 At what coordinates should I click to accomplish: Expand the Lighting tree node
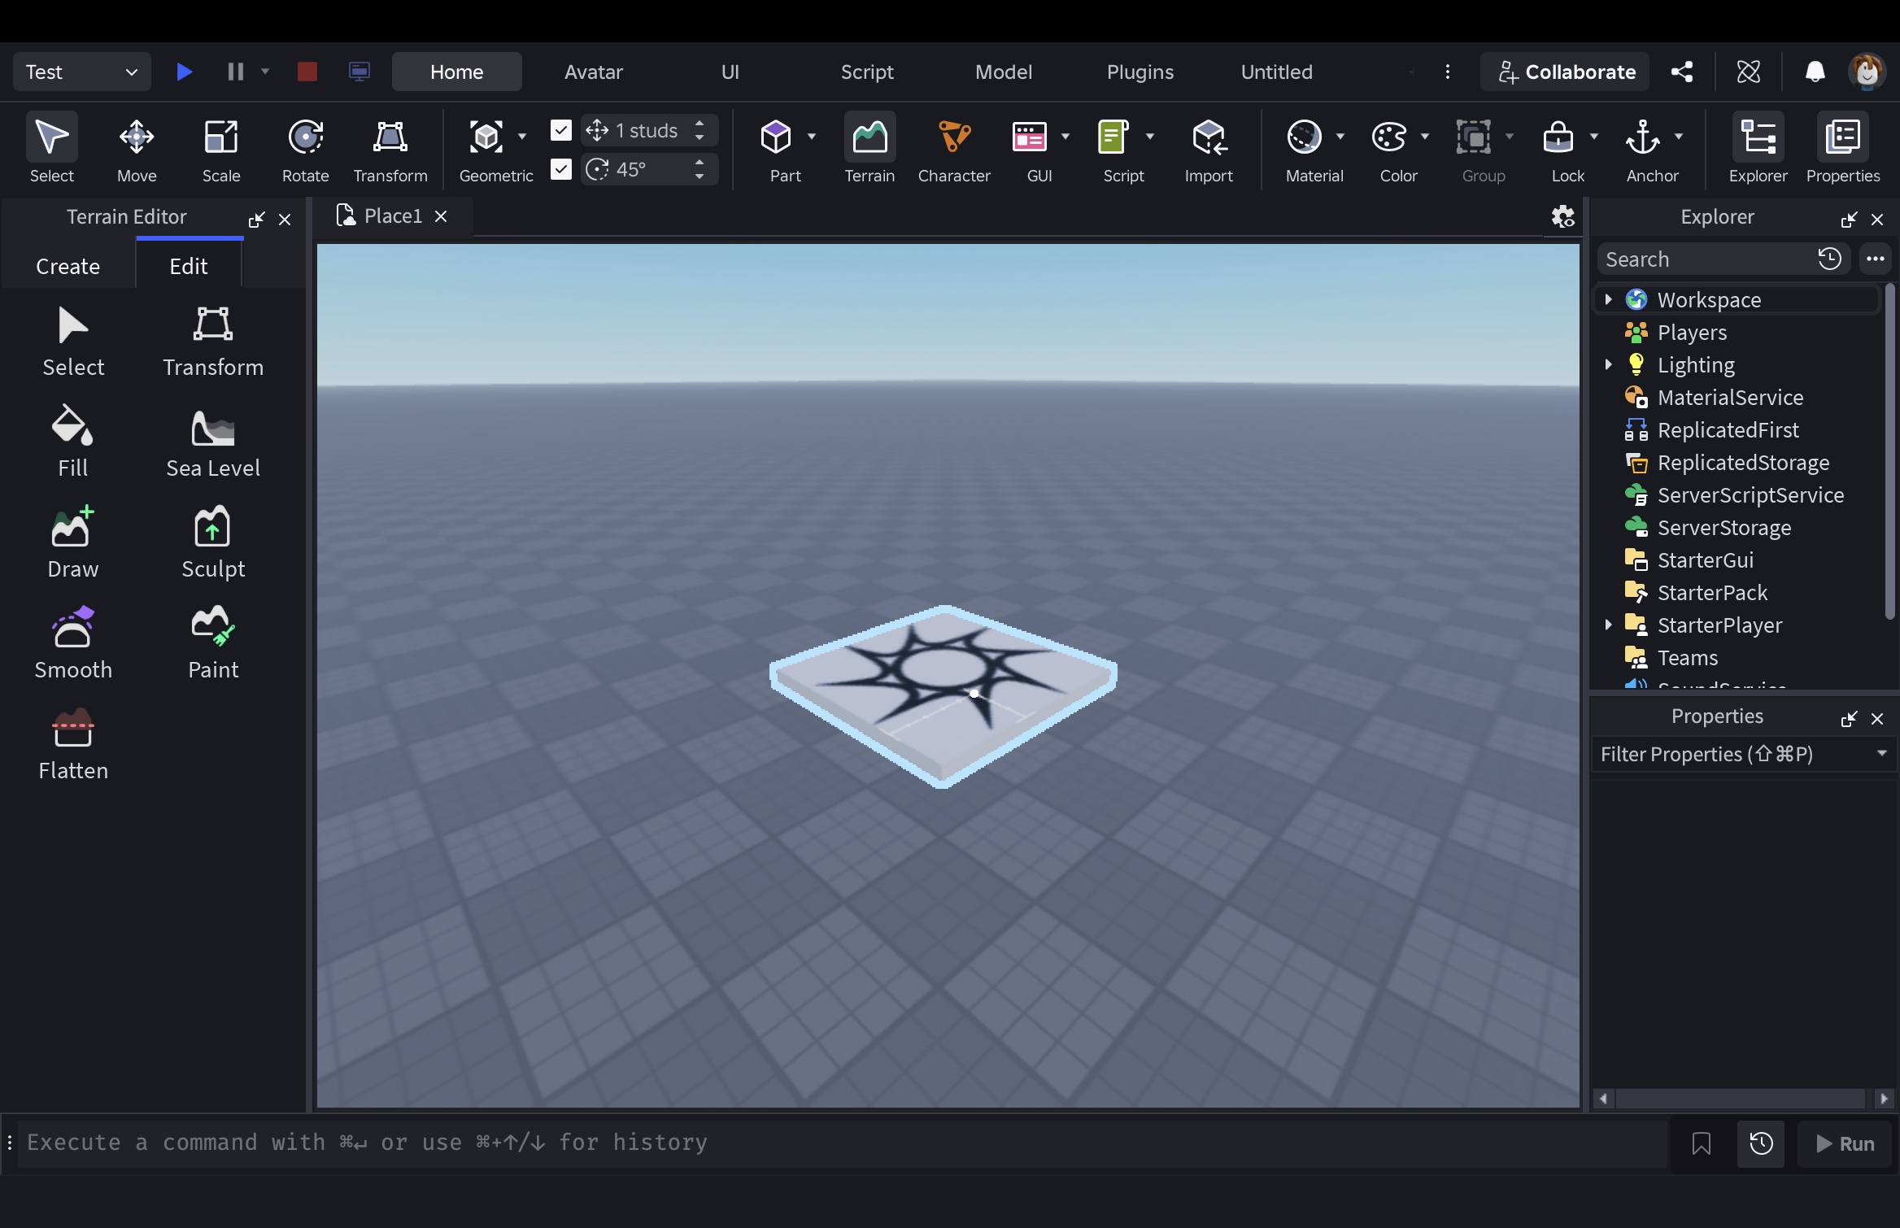tap(1608, 364)
